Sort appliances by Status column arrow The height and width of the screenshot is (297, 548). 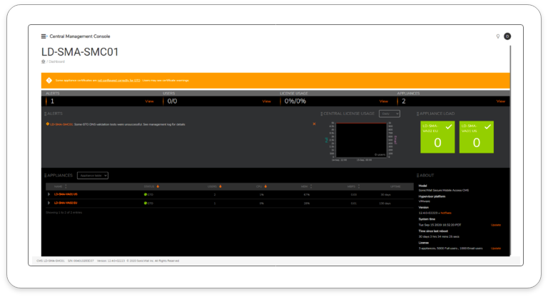click(x=157, y=186)
